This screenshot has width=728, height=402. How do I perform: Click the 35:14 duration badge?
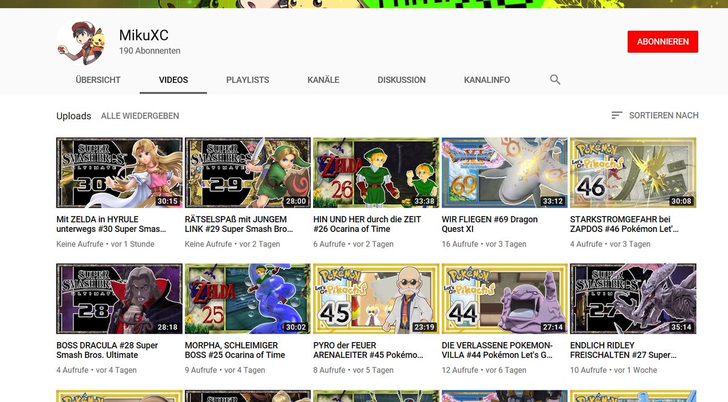[x=681, y=327]
